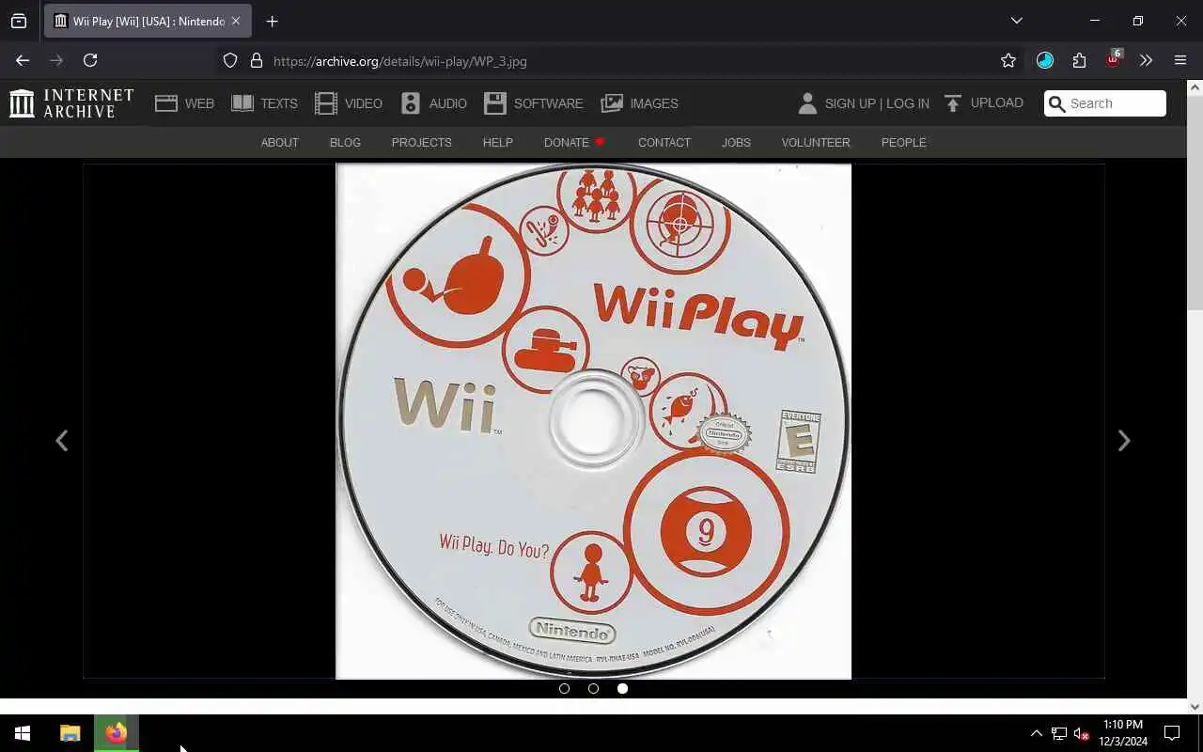Screen dimensions: 1203x752
Task: Open the VIDEO media section
Action: pyautogui.click(x=349, y=103)
